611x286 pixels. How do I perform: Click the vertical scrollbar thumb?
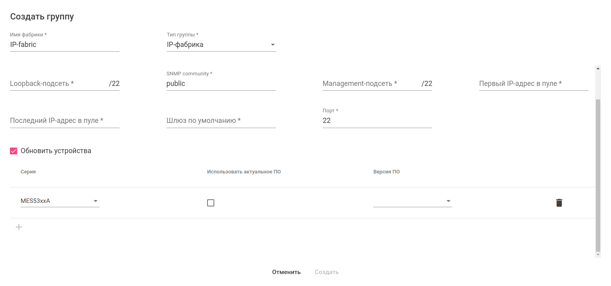coord(598,175)
